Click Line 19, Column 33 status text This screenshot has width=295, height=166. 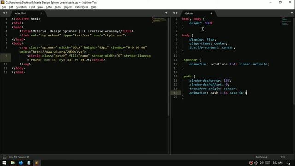click(x=19, y=157)
